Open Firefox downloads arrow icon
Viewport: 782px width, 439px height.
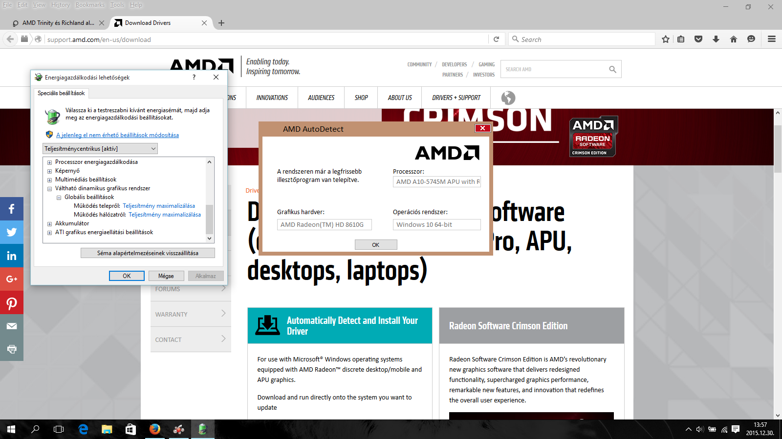point(716,39)
